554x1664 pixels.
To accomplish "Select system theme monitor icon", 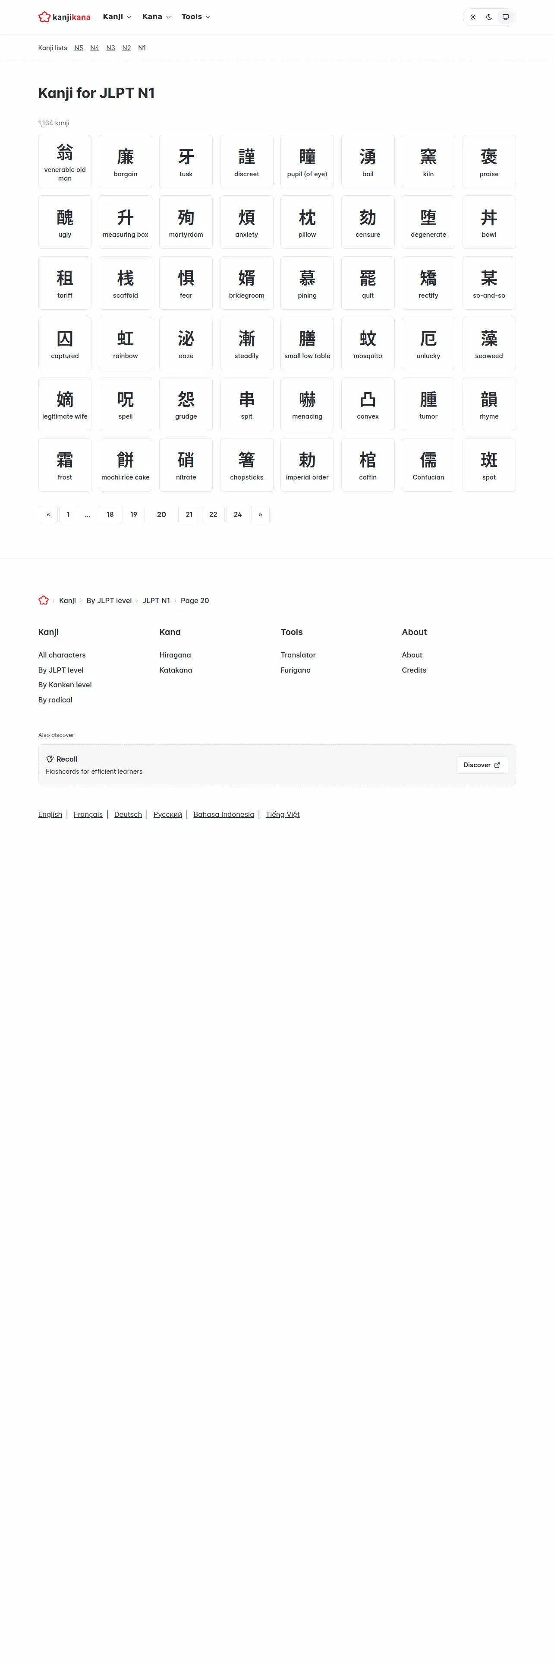I will (506, 17).
